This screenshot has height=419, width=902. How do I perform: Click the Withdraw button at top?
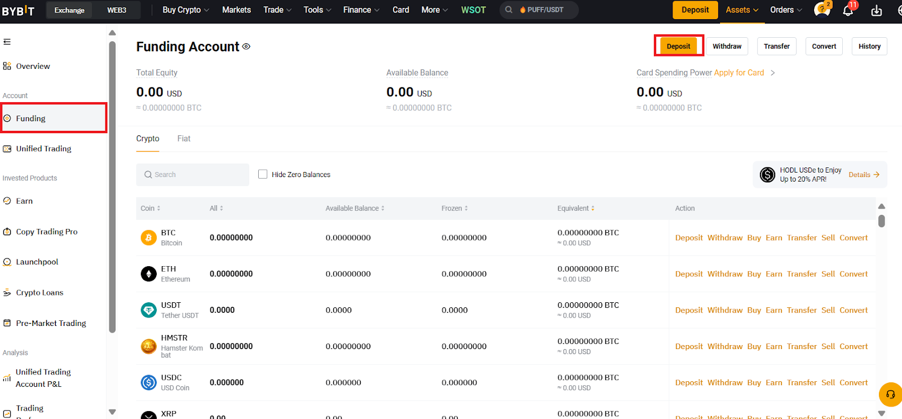727,46
